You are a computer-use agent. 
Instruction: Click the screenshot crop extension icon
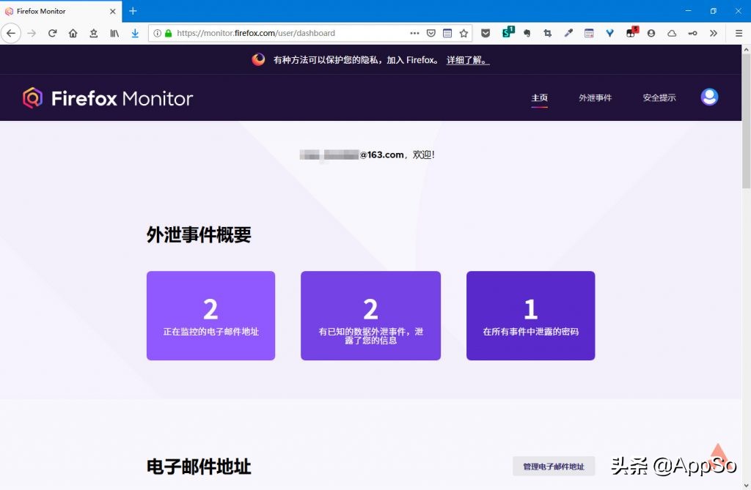click(547, 33)
